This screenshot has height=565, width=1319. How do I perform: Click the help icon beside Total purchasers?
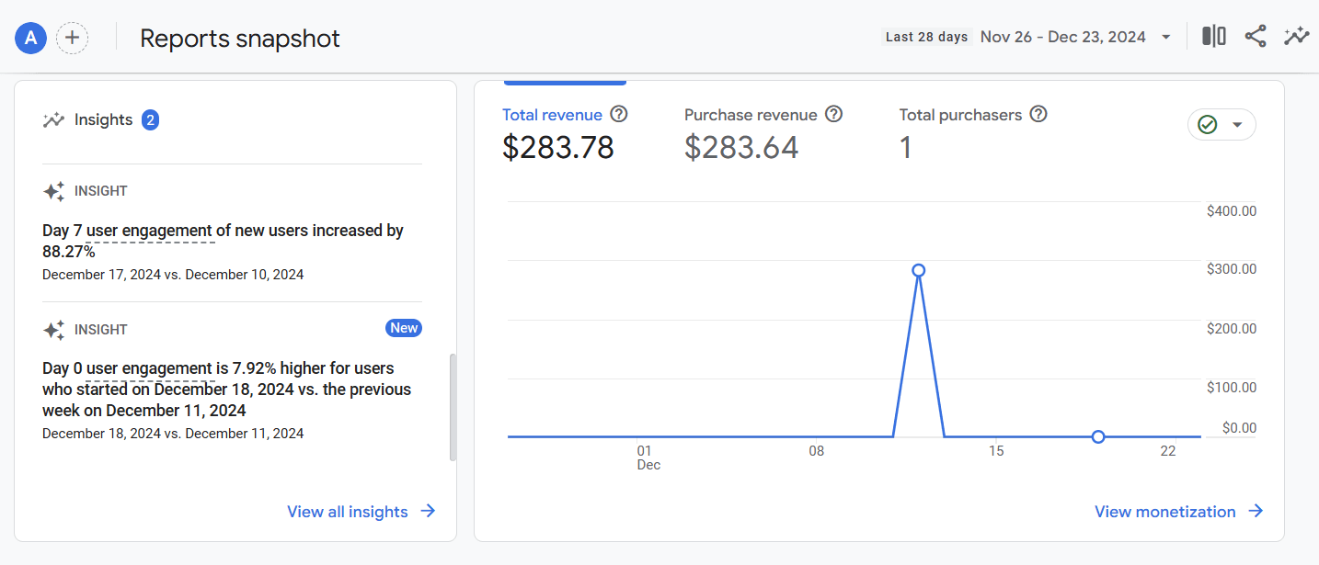pyautogui.click(x=1038, y=115)
